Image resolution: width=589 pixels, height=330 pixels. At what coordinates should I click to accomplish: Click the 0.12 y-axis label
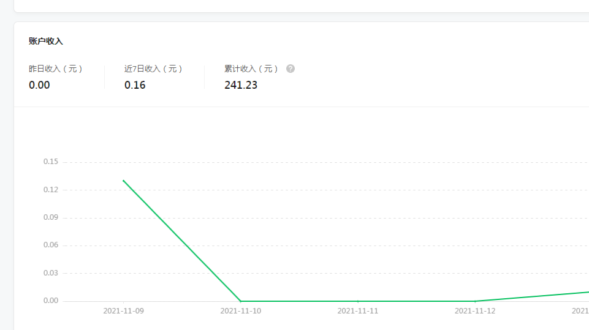click(x=51, y=190)
